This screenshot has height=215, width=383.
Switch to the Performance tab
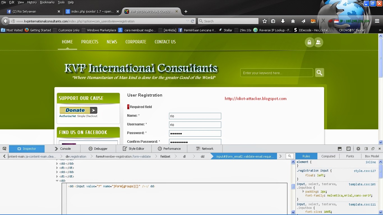pyautogui.click(x=169, y=149)
